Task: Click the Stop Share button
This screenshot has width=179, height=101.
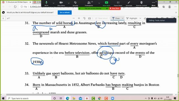Action: [x=115, y=8]
